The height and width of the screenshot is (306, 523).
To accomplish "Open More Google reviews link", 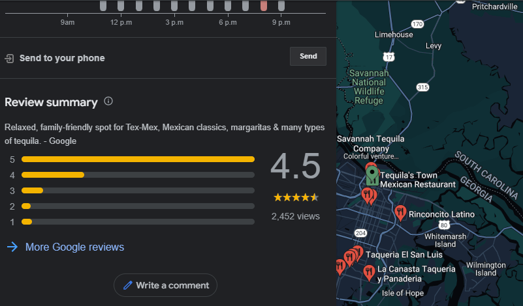I will [x=74, y=247].
